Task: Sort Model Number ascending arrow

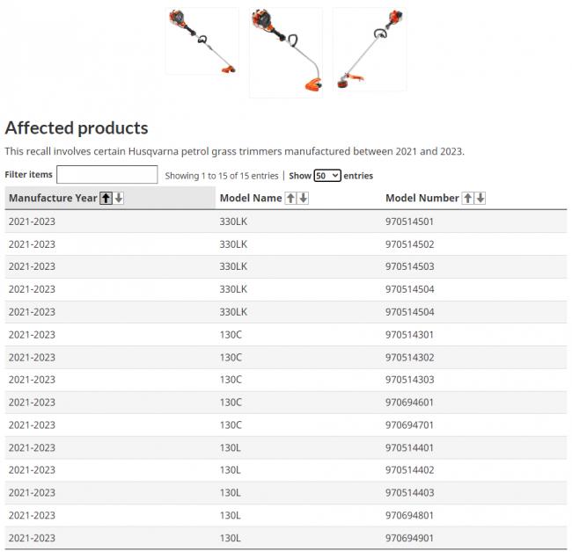Action: coord(467,198)
